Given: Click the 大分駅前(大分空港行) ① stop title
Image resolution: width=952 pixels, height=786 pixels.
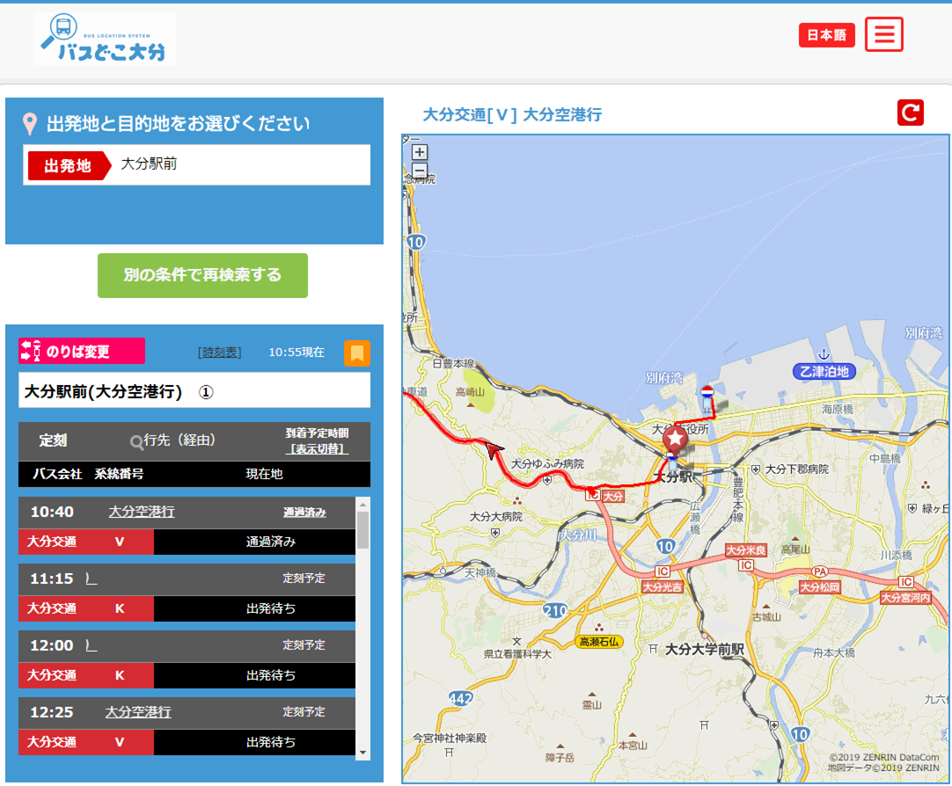Looking at the screenshot, I should pos(194,391).
